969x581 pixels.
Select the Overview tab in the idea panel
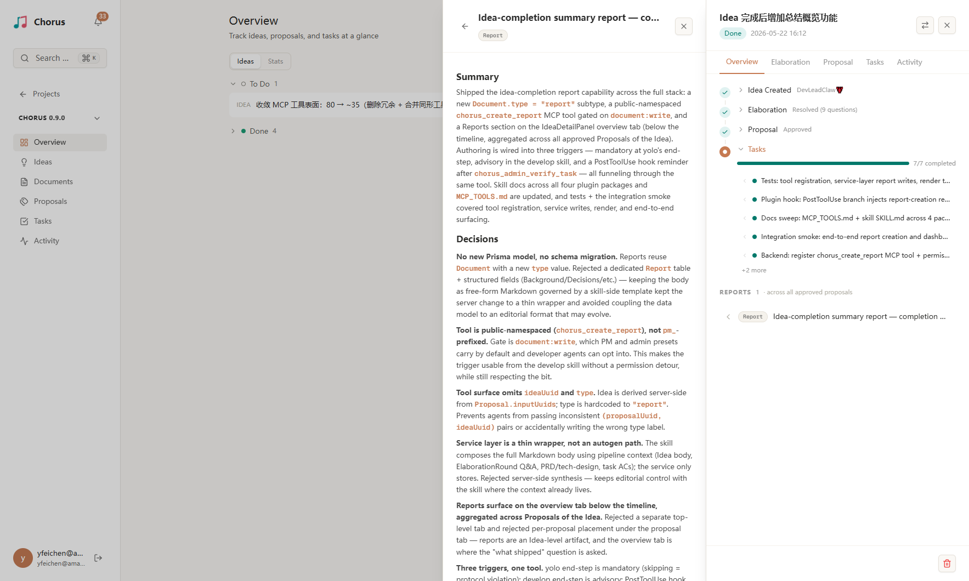pos(742,62)
